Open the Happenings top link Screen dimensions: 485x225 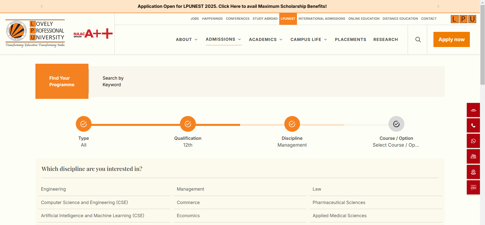point(212,19)
